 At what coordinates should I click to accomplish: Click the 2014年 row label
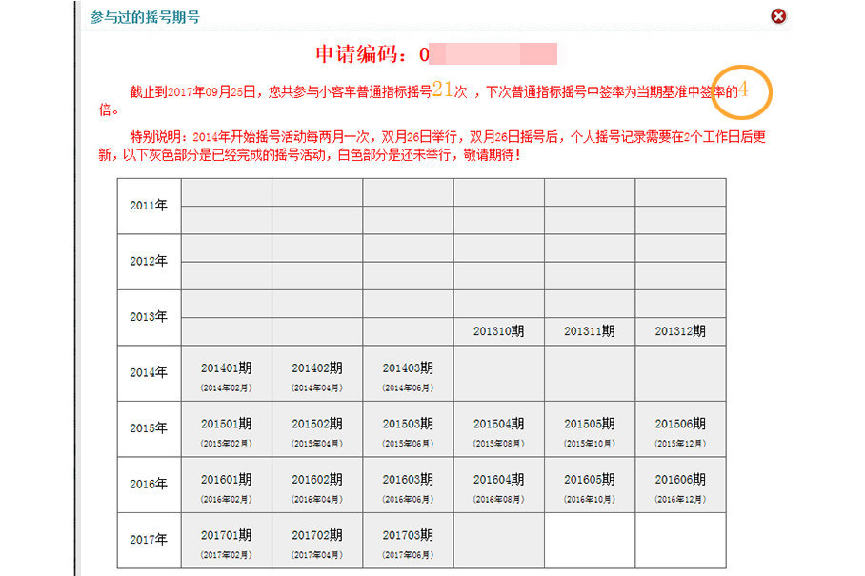[149, 373]
